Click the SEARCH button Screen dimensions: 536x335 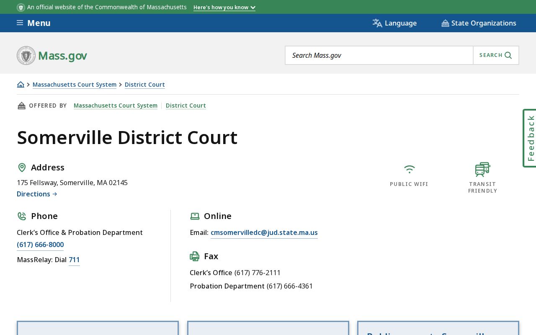point(496,55)
